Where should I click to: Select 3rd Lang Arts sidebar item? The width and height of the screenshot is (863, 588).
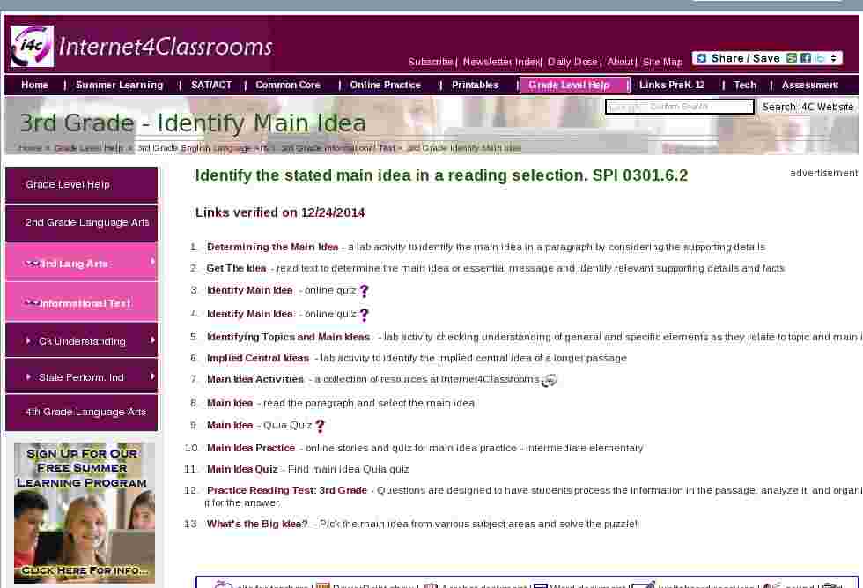81,262
